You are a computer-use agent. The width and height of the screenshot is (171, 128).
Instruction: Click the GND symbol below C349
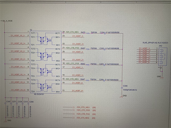click(121, 97)
